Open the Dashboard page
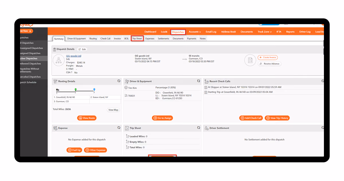Image resolution: width=344 pixels, height=181 pixels. pyautogui.click(x=150, y=32)
